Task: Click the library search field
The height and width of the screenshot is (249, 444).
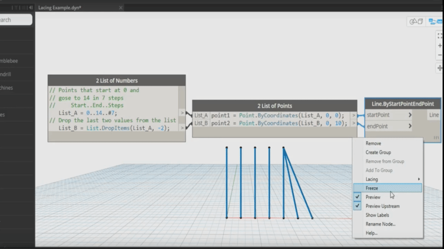Action: coord(16,20)
